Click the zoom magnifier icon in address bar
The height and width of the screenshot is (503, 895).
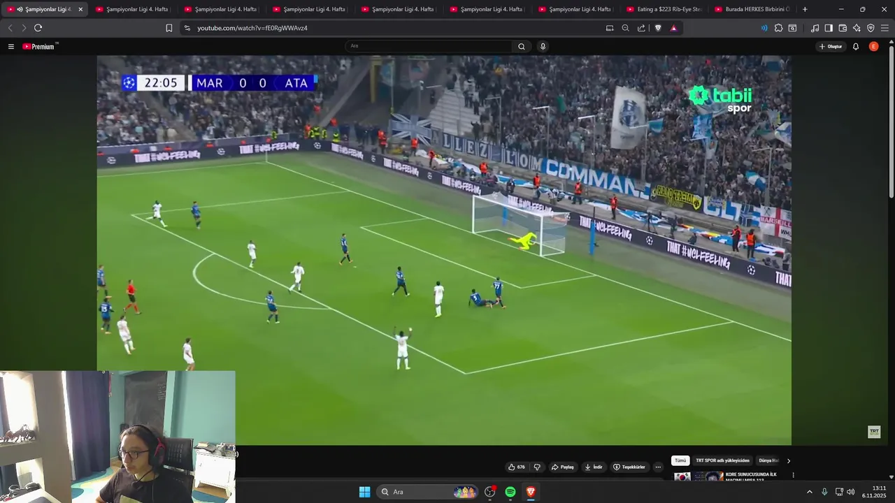(x=626, y=28)
